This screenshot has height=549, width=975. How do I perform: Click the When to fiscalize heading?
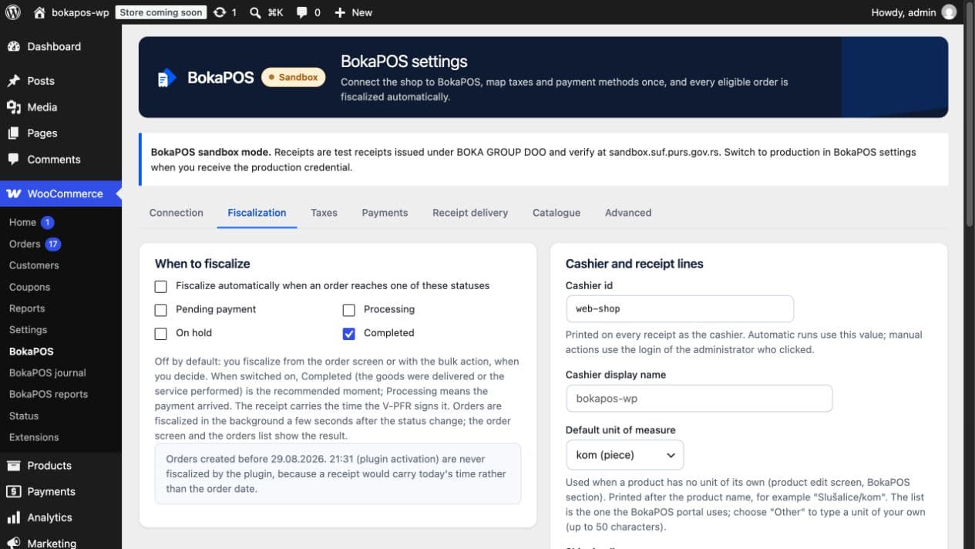[203, 264]
